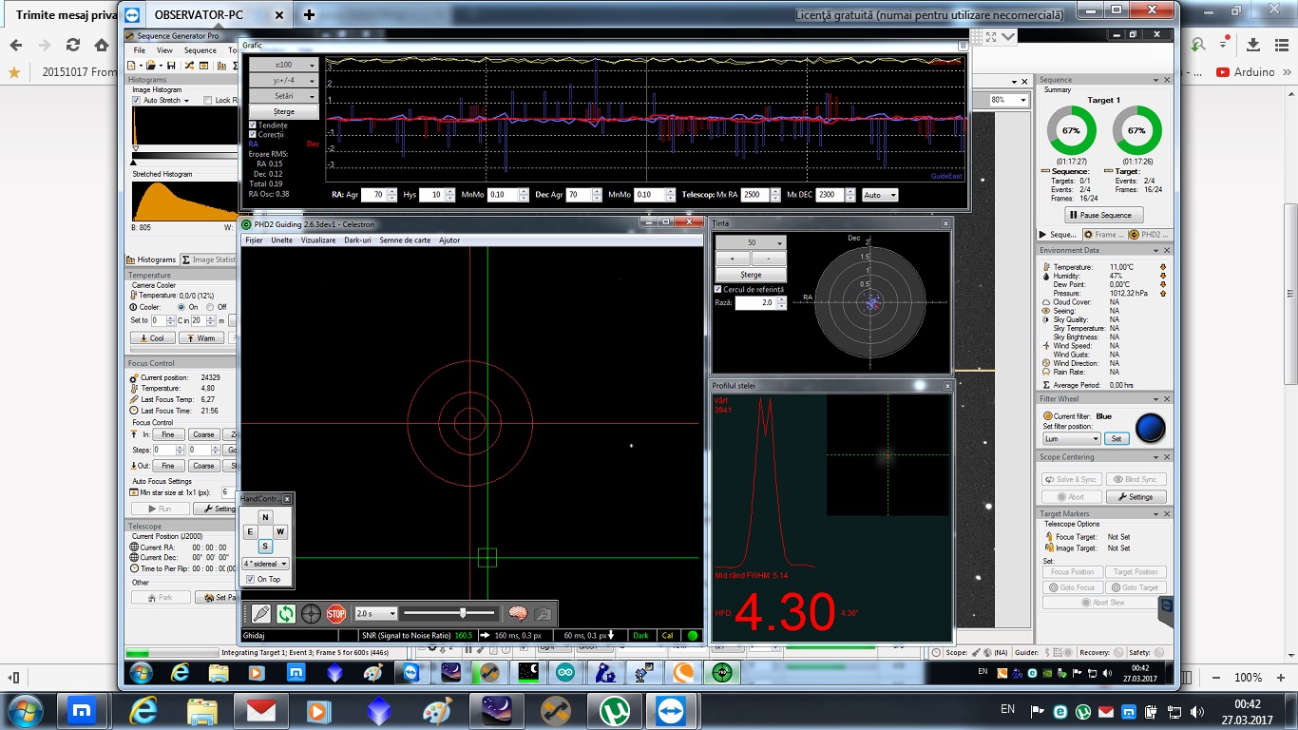Toggle Cercul de referință checkbox
Screen dimensions: 1298x730
(717, 289)
